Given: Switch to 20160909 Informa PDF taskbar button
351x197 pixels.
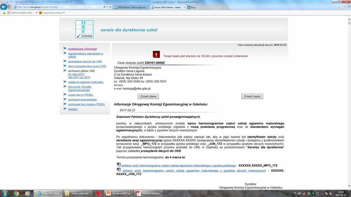Looking at the screenshot, I should (148, 194).
